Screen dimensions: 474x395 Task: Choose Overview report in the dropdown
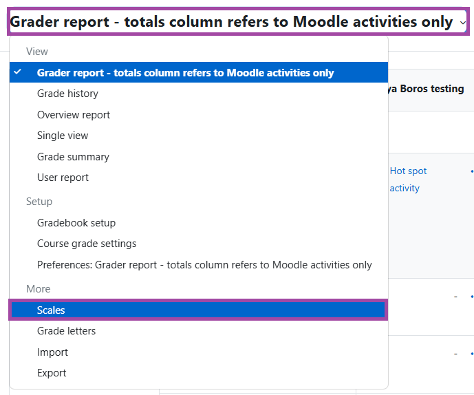pos(199,115)
